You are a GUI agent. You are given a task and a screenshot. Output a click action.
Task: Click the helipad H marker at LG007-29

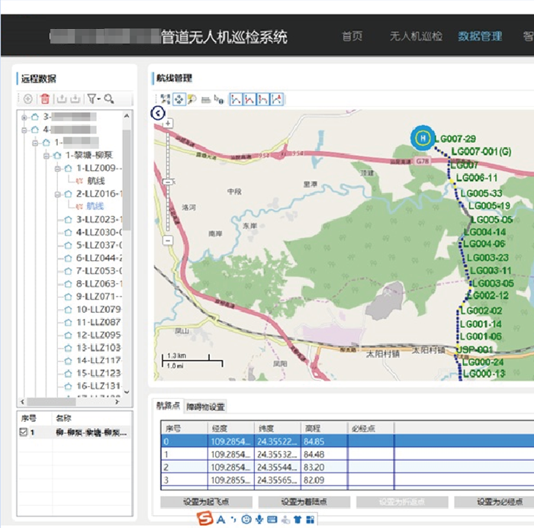tap(421, 138)
